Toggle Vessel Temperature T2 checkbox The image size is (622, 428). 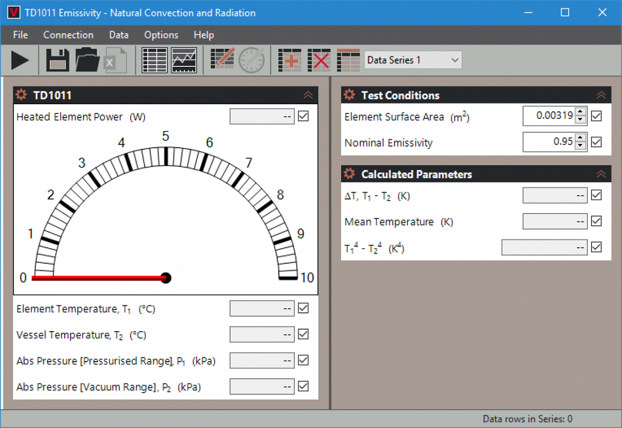[304, 334]
